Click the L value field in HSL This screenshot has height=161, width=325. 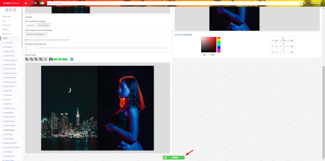click(x=292, y=52)
